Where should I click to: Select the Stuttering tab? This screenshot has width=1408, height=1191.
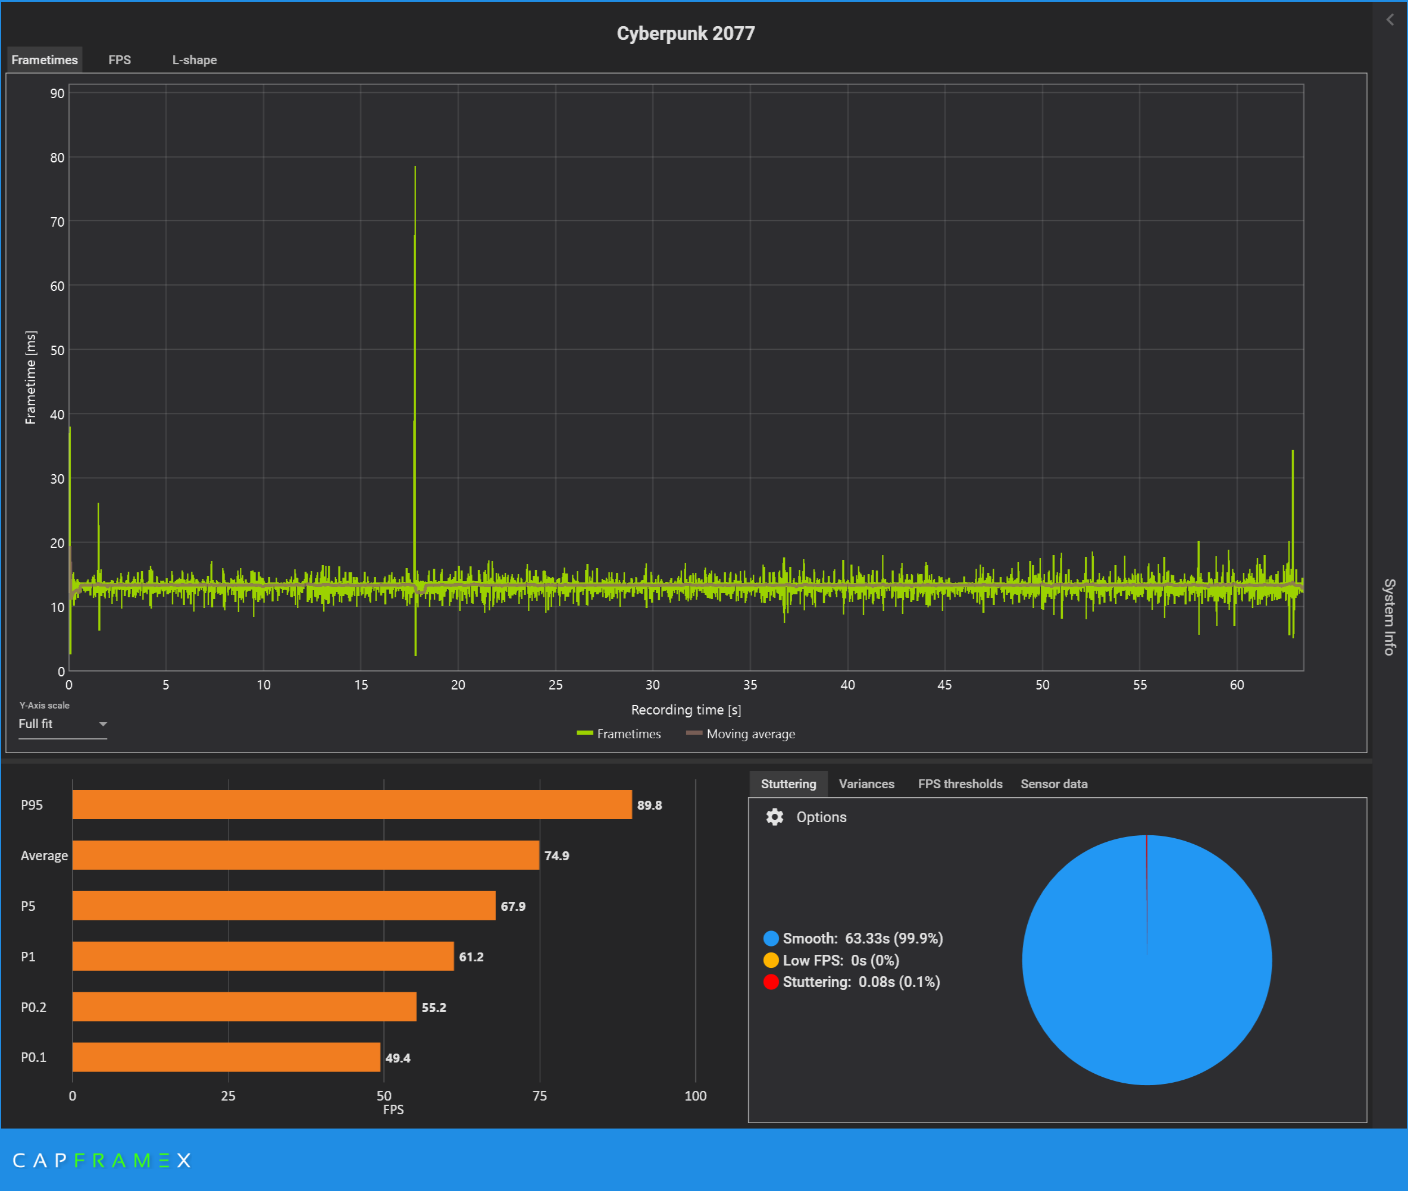788,784
